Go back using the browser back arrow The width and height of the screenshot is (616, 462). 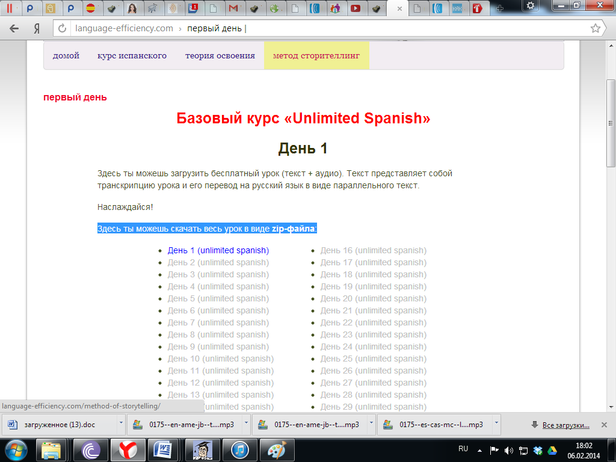[14, 28]
